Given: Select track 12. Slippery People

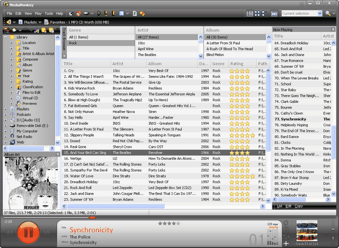Looking at the screenshot, I should (x=163, y=135).
